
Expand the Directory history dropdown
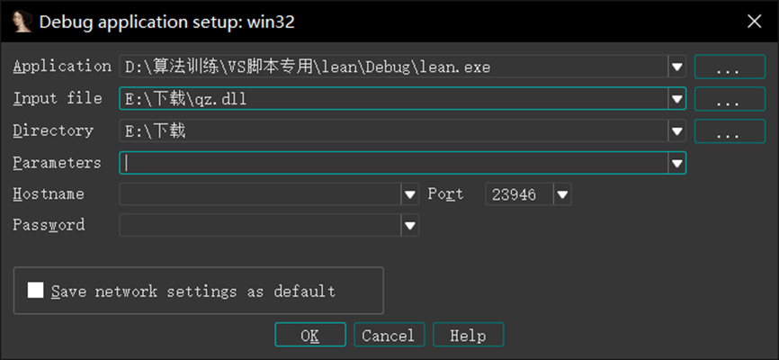(676, 130)
